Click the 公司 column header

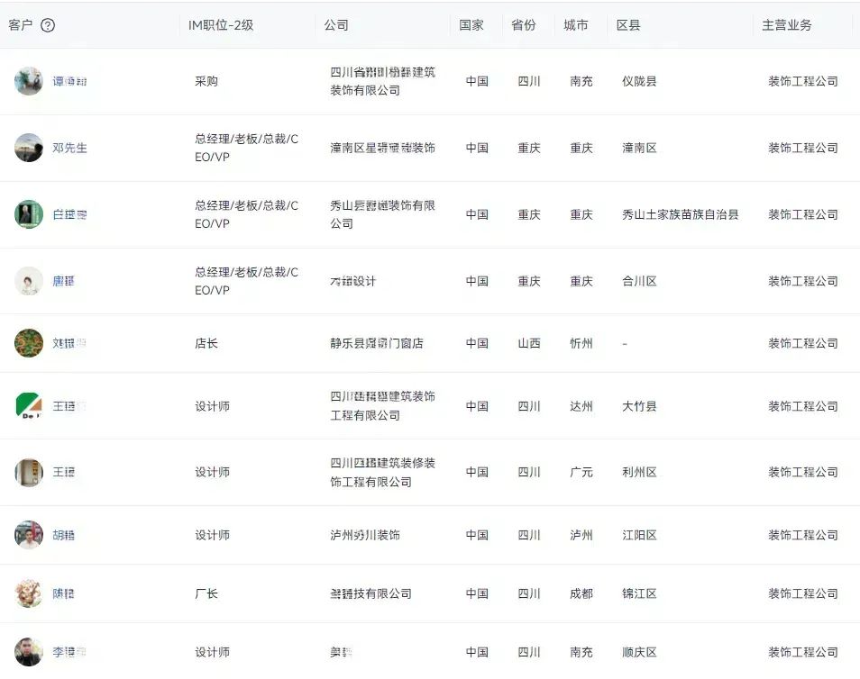tap(336, 25)
